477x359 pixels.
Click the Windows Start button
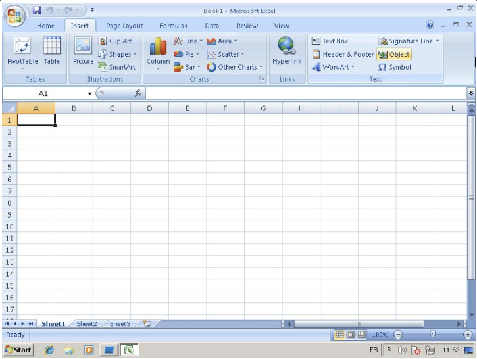(x=18, y=350)
